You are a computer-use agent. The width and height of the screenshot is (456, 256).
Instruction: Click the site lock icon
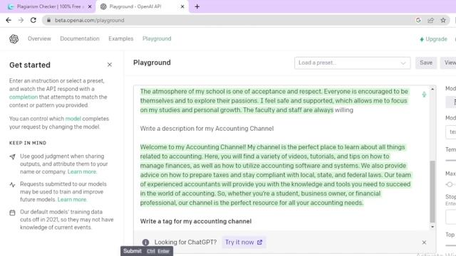click(x=49, y=21)
